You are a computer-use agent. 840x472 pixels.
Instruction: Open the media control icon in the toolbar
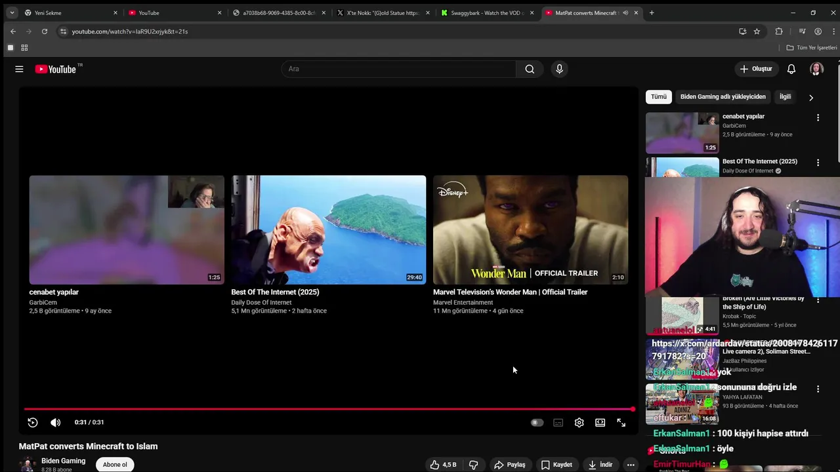pos(802,31)
